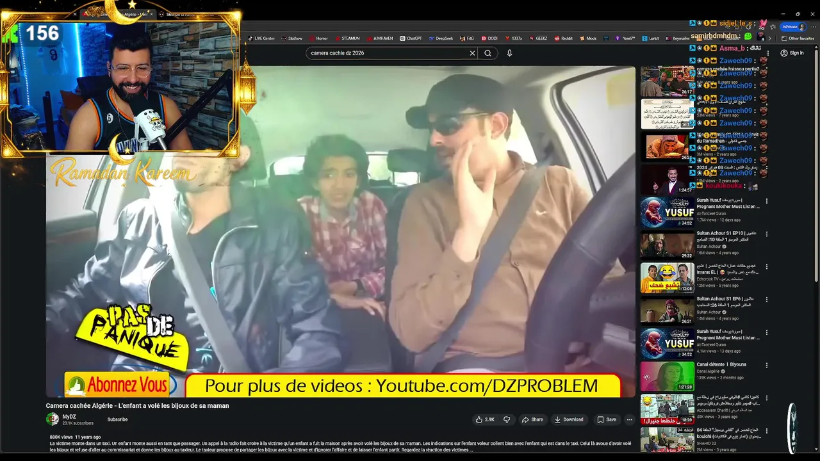Screen dimensions: 820x461
Task: Click the Share button under the video
Action: click(532, 419)
